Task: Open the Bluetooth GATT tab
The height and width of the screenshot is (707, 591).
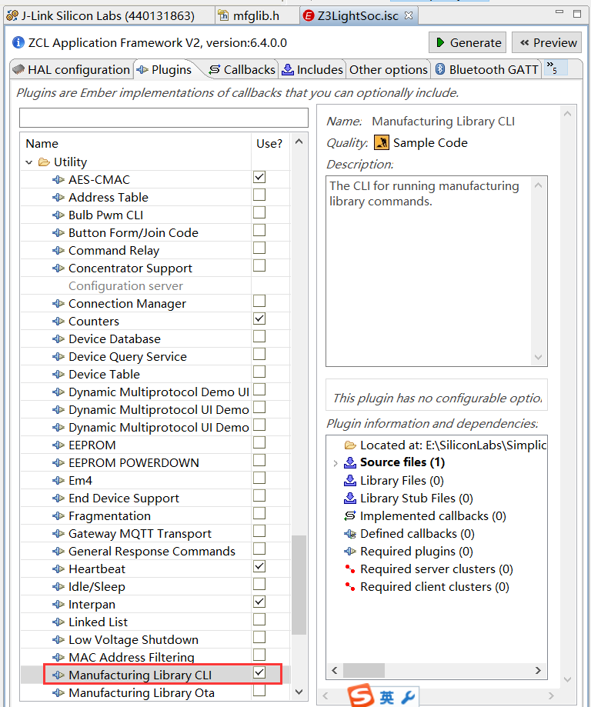Action: pos(487,69)
